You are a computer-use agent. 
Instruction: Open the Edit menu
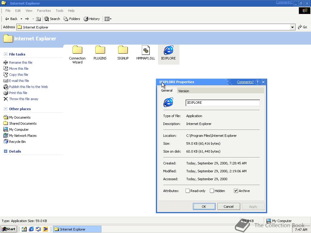point(18,11)
